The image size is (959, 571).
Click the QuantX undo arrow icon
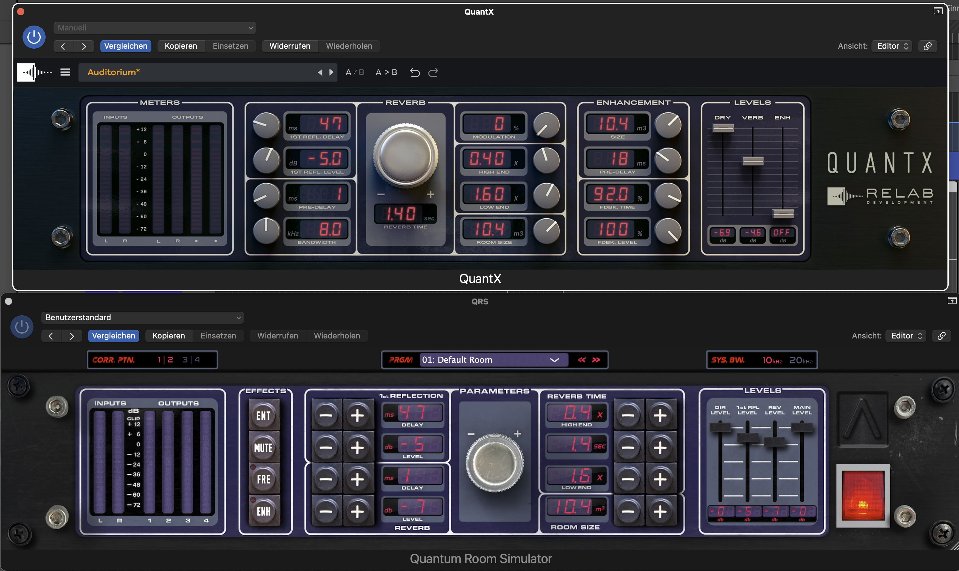[415, 72]
